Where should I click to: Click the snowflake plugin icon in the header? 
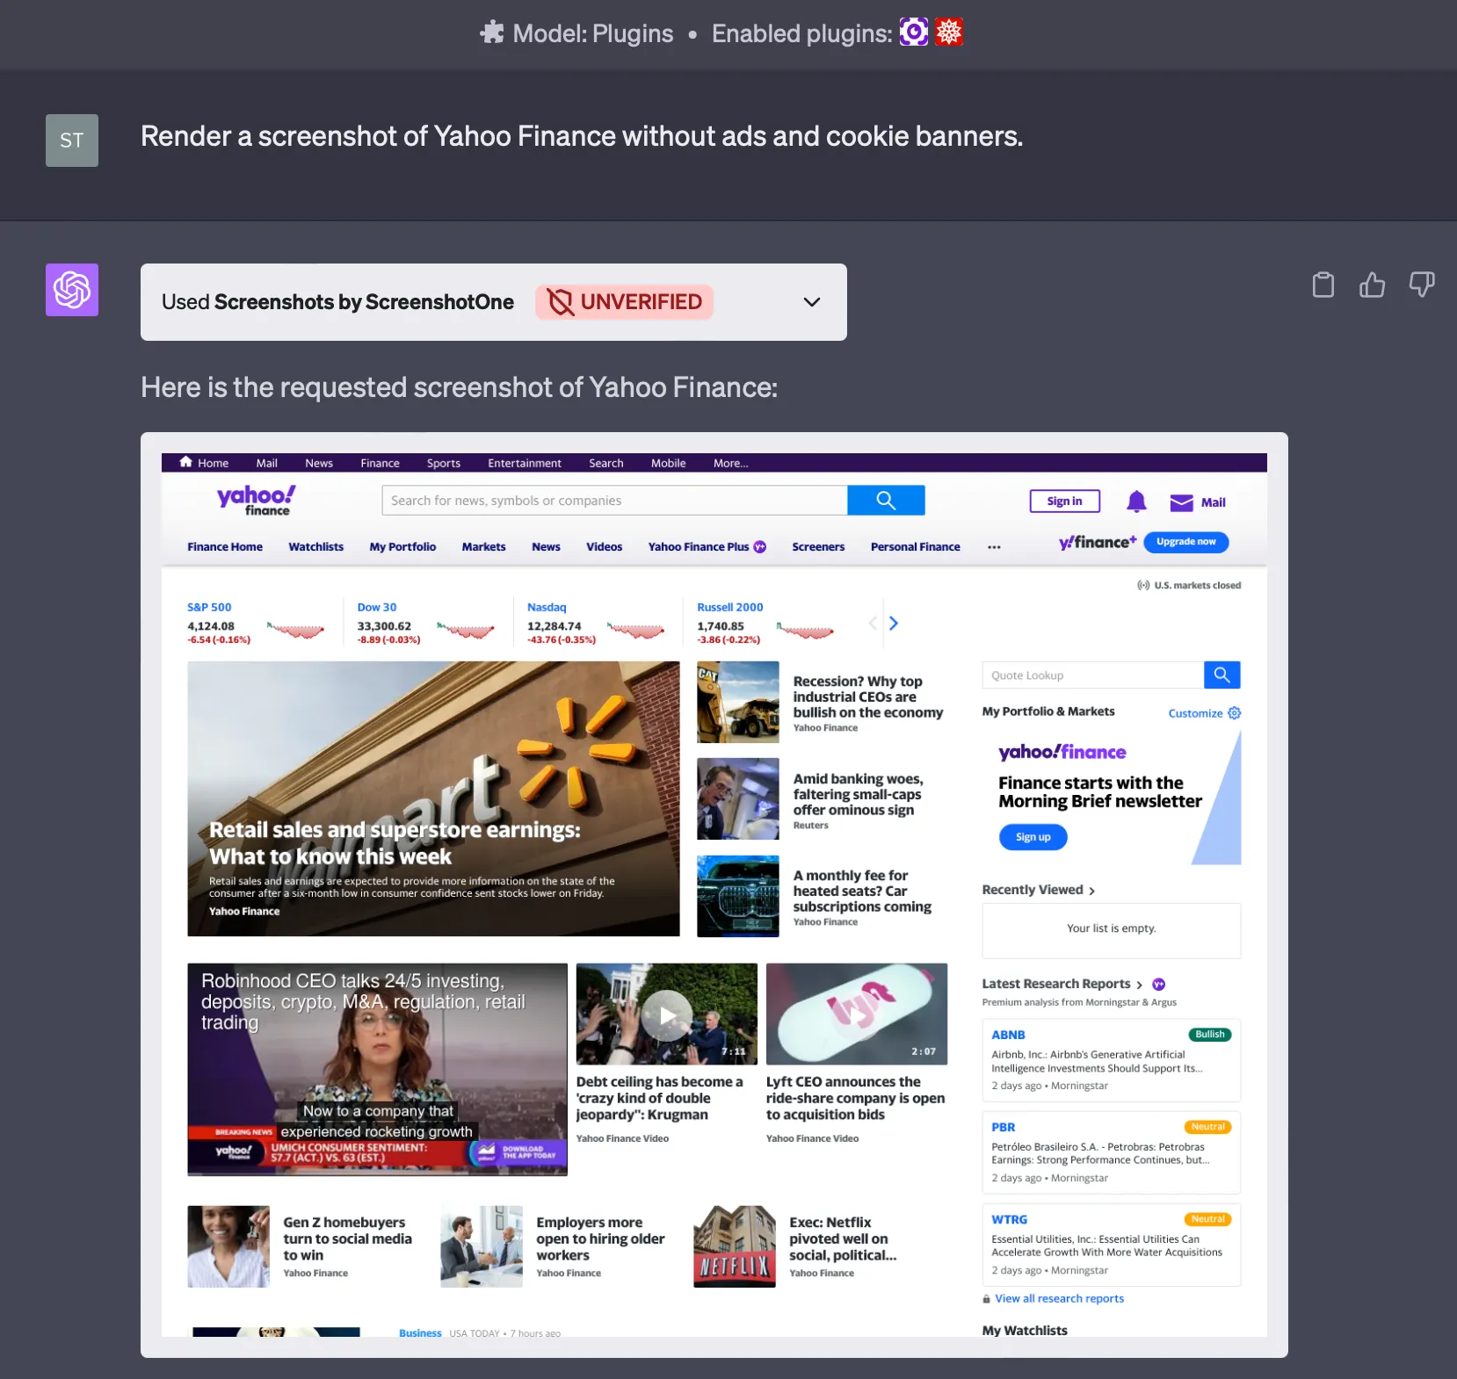[950, 32]
